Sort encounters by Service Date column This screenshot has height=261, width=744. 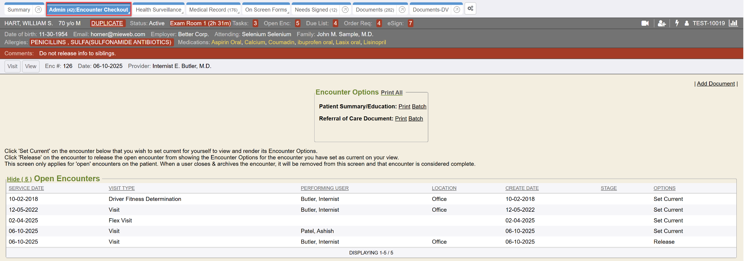[x=26, y=188]
